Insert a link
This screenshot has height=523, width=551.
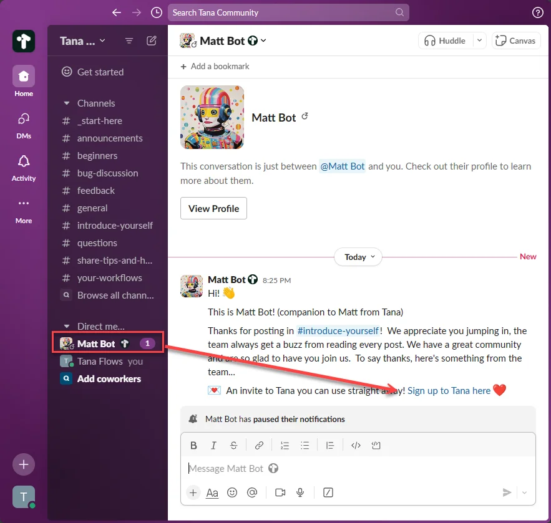pos(259,446)
